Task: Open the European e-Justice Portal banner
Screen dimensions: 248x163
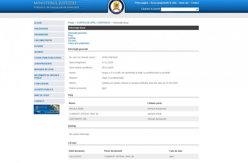Action: tap(46, 109)
